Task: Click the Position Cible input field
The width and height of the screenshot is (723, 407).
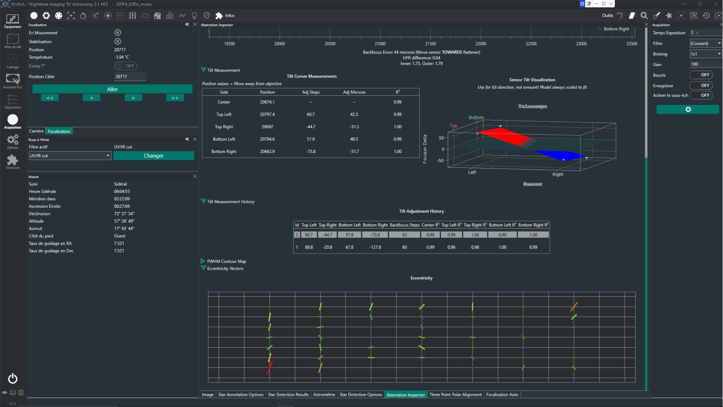Action: click(130, 76)
